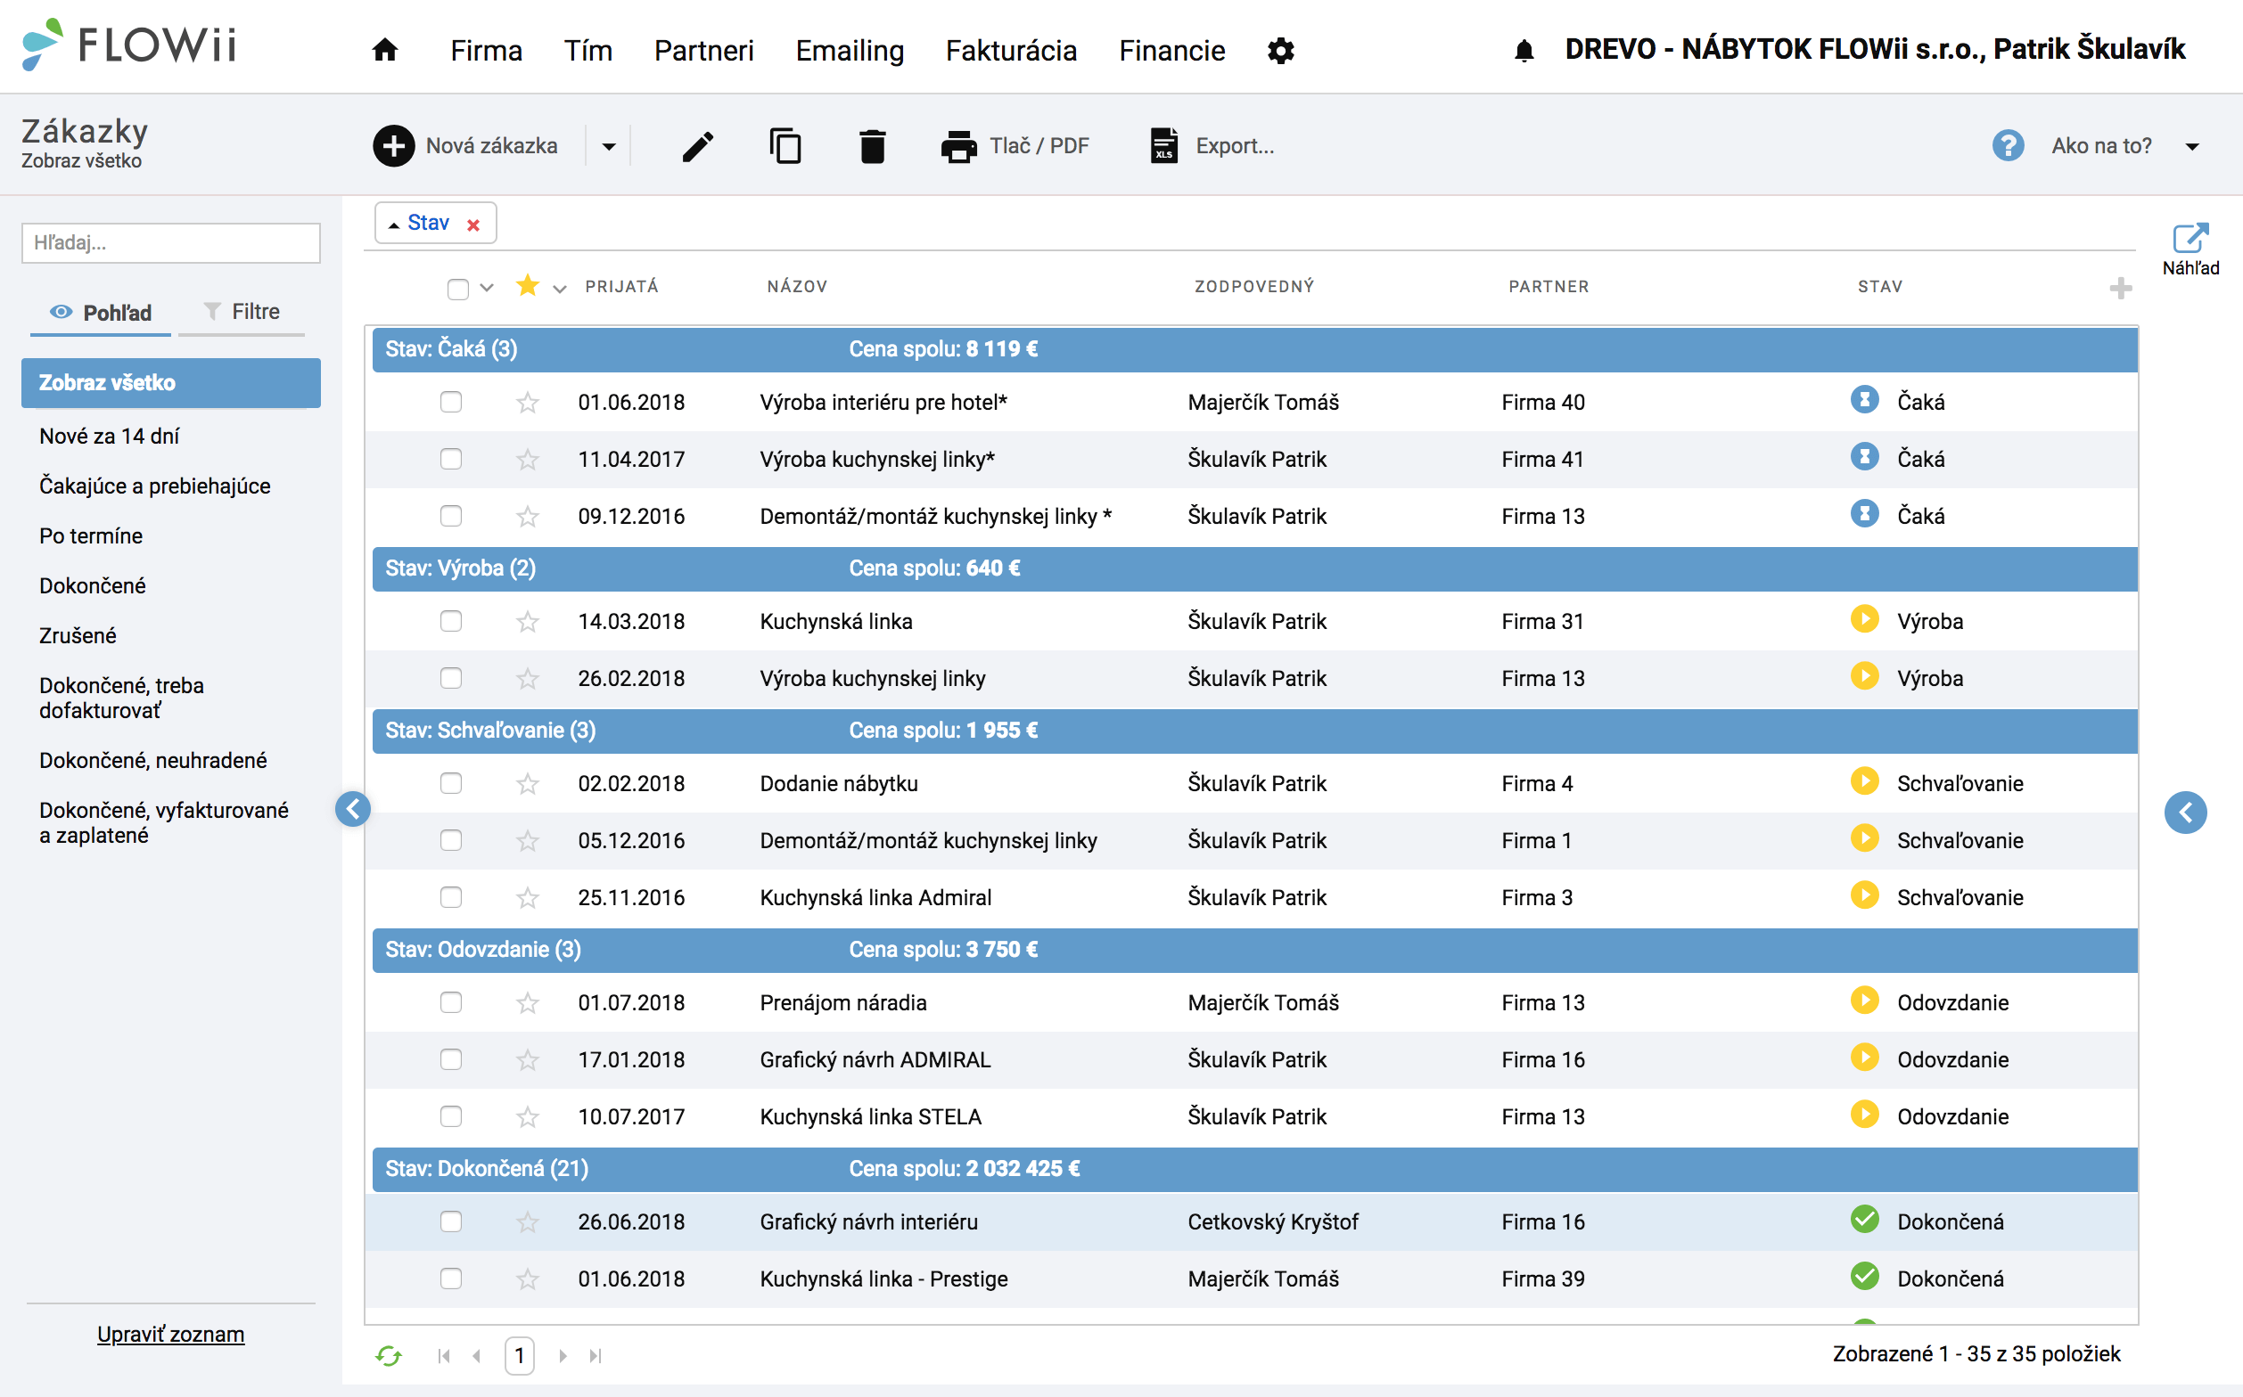Go to the last page arrow
This screenshot has width=2243, height=1397.
596,1355
